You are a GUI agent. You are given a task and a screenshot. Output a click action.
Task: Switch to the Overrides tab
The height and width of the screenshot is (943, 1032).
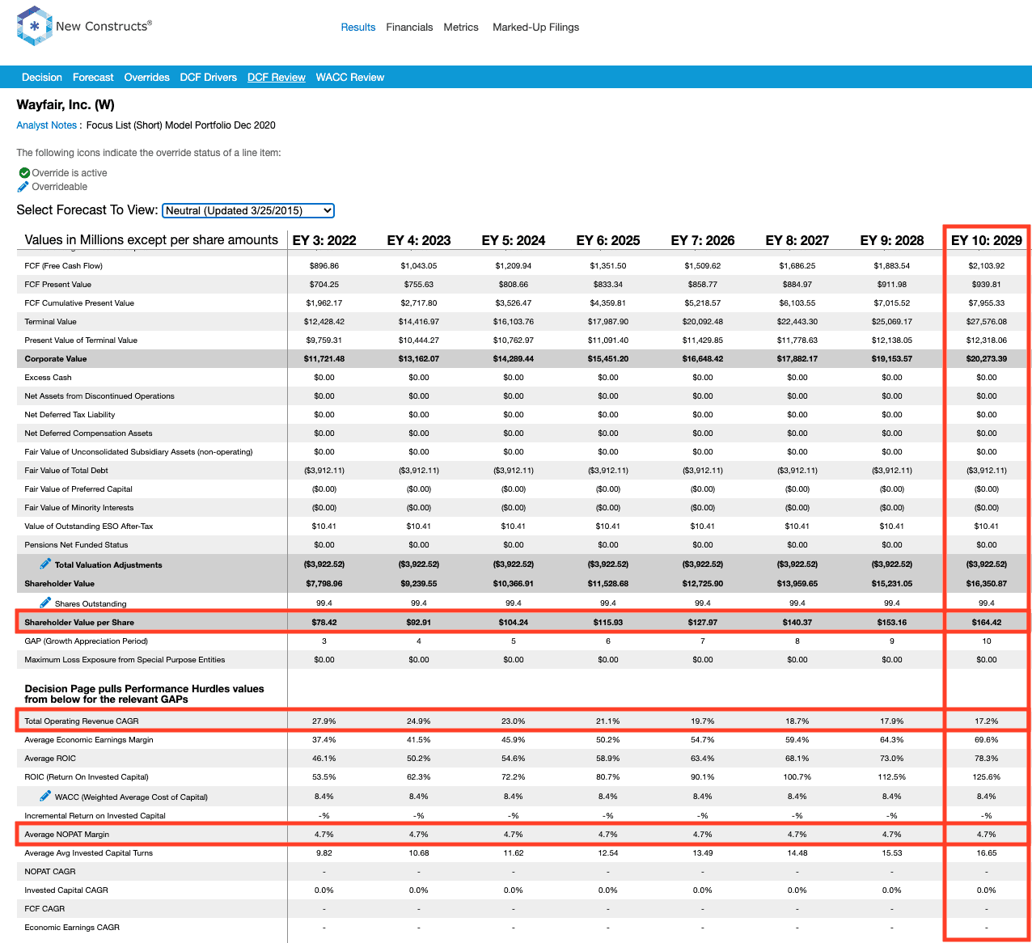pyautogui.click(x=147, y=78)
